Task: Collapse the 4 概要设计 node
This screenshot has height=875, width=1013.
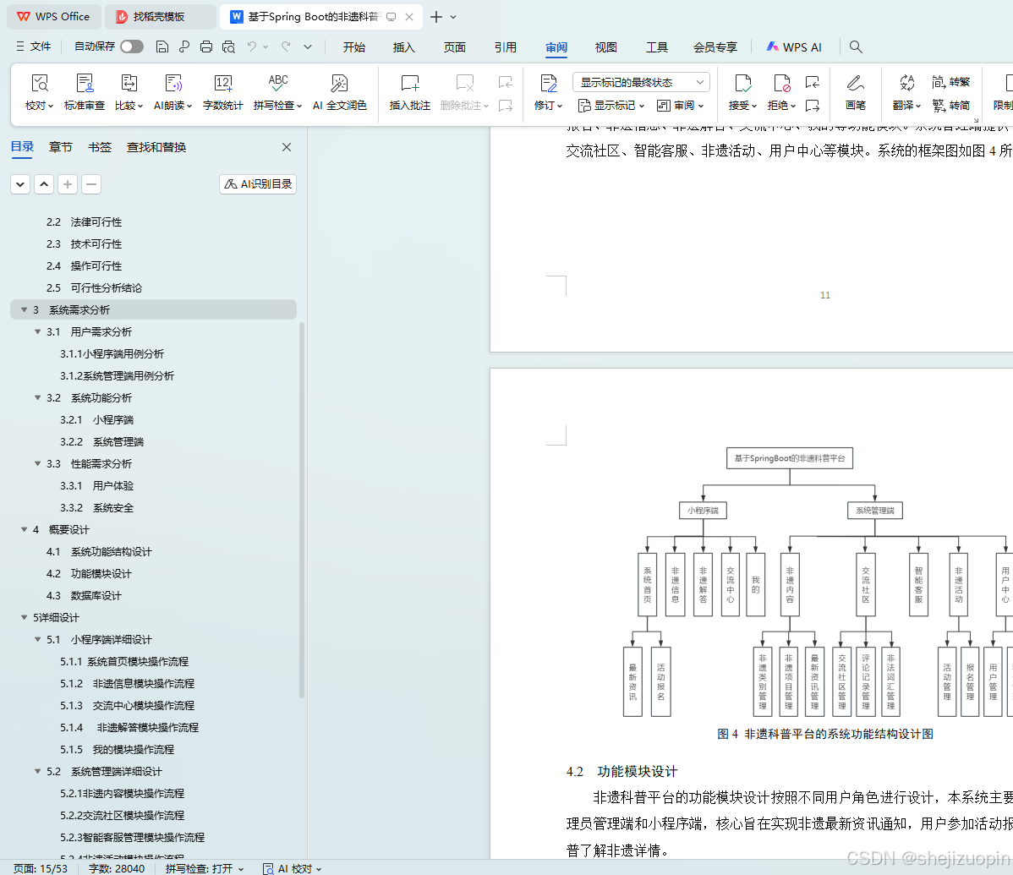Action: pyautogui.click(x=24, y=529)
